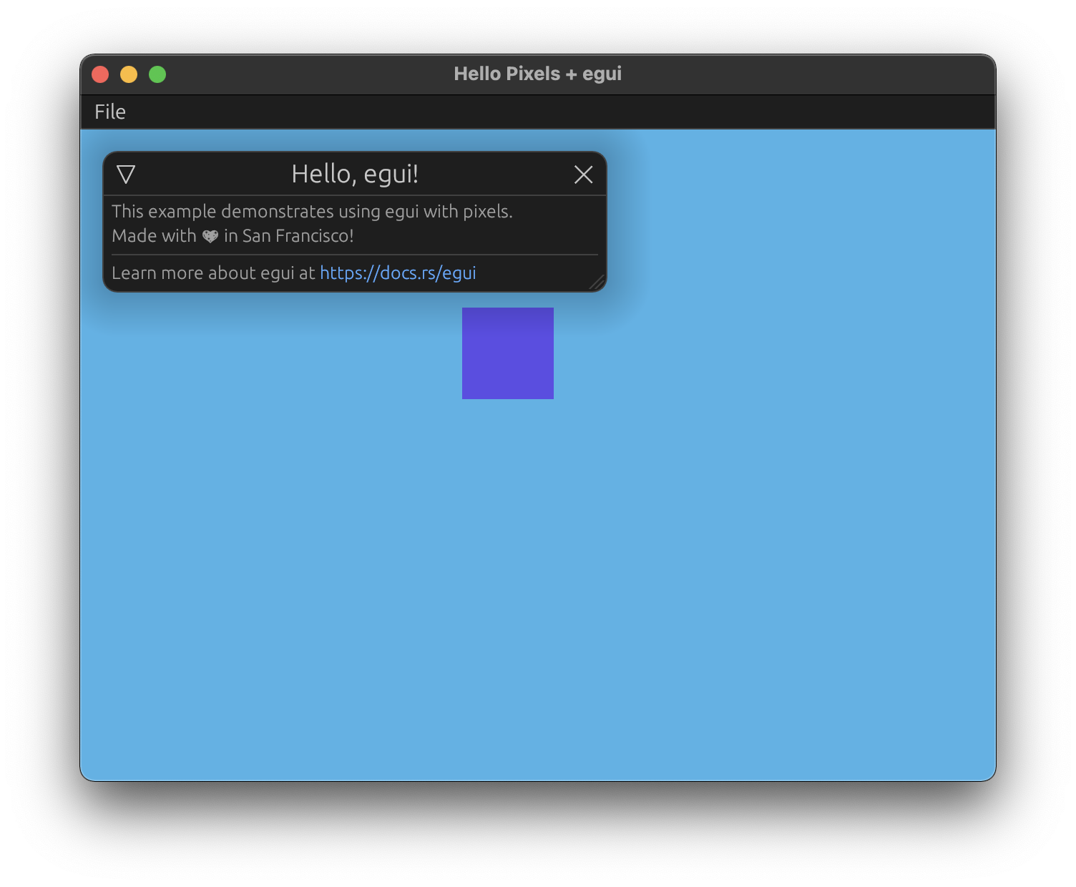Image resolution: width=1076 pixels, height=887 pixels.
Task: Click the resize grip of egui window
Action: tap(597, 282)
